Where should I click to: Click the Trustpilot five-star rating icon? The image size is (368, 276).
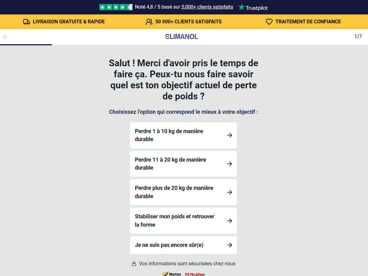(x=116, y=7)
